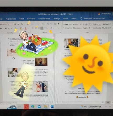Apply the Nagłówek 1 style
113x116 pixels.
pyautogui.click(x=87, y=26)
